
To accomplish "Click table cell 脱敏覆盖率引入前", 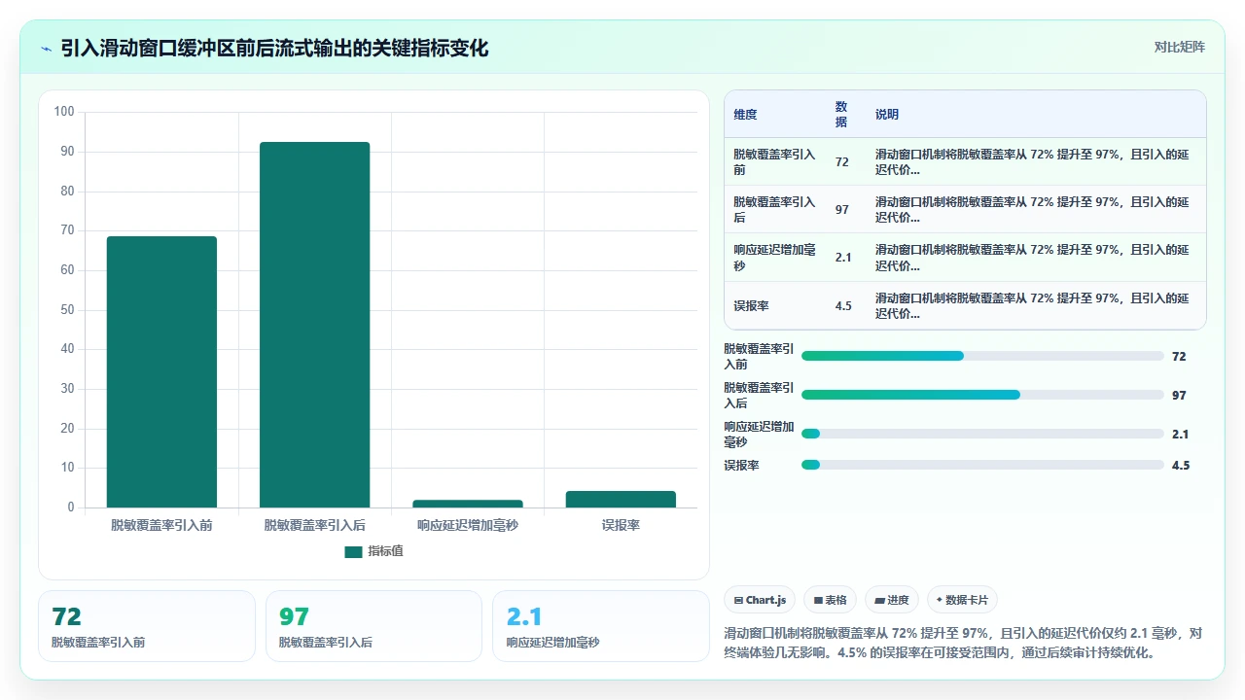I will (775, 161).
